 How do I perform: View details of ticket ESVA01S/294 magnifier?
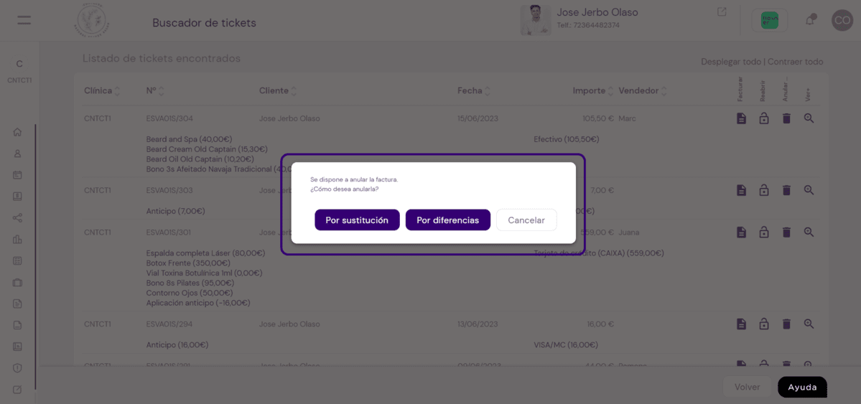coord(809,324)
